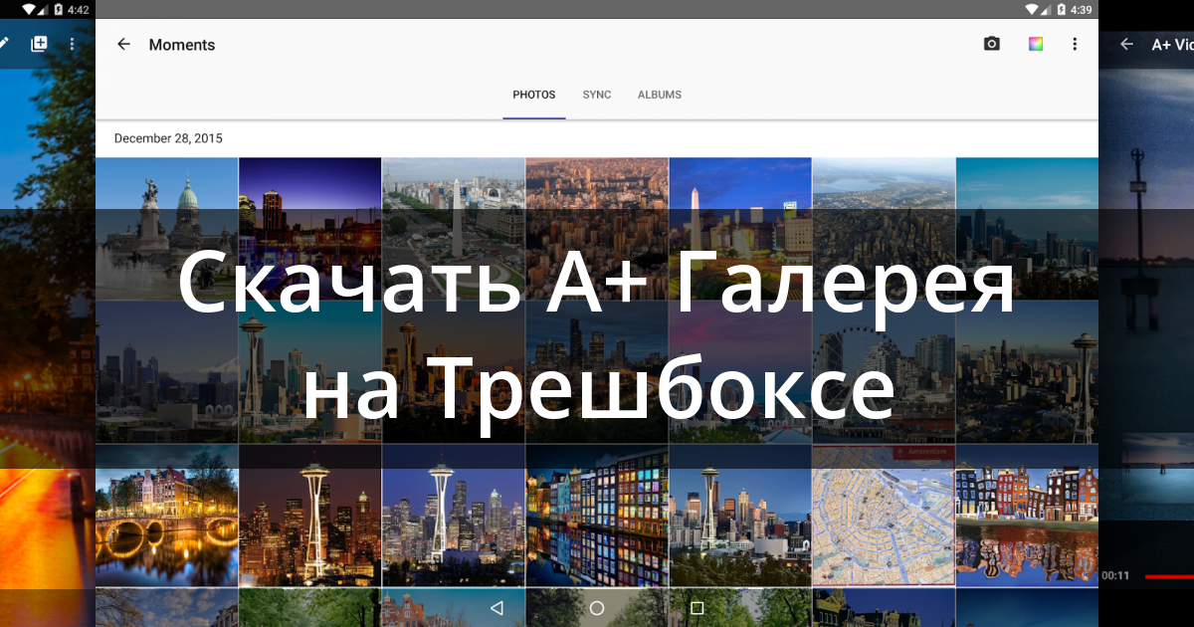
Task: Open the colorful houses water reflection photo
Action: pyautogui.click(x=1027, y=516)
